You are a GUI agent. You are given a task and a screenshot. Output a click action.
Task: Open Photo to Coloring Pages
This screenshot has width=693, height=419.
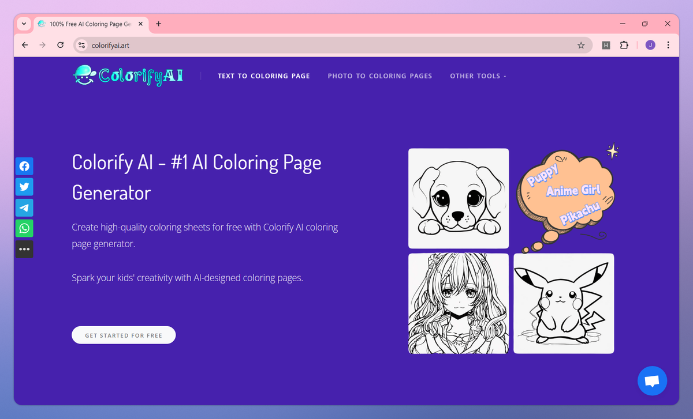[380, 76]
